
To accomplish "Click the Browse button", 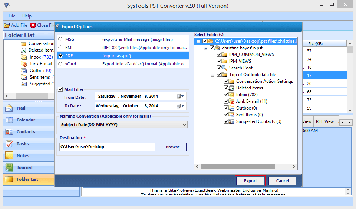I will pyautogui.click(x=172, y=147).
